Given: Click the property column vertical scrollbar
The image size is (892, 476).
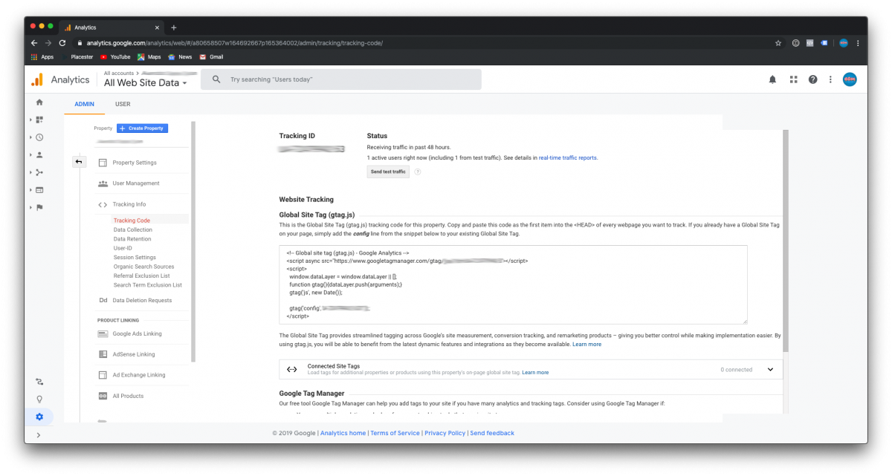Looking at the screenshot, I should (x=193, y=241).
